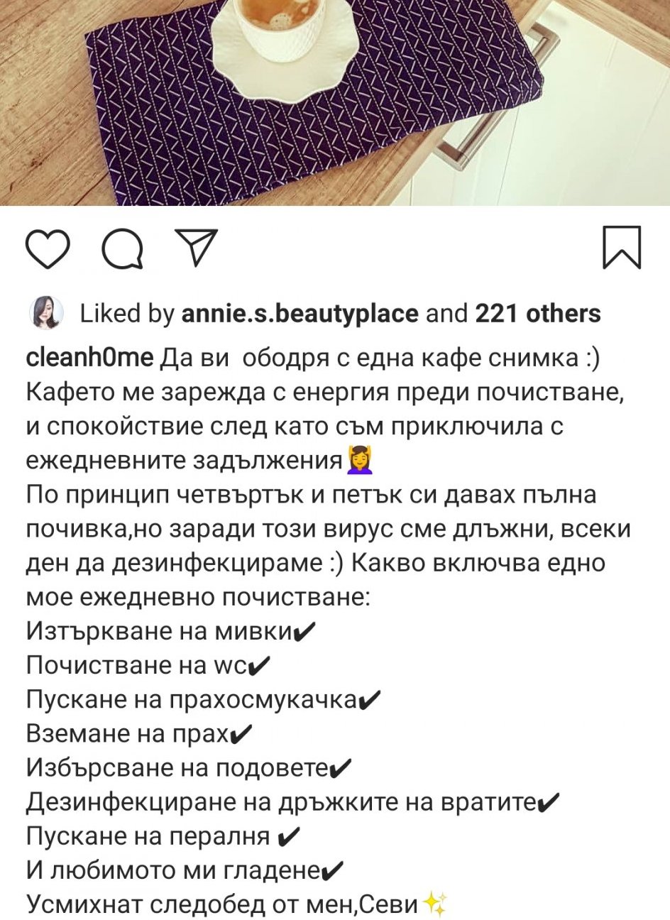Open annie.s.beautyplace profile link

(300, 314)
